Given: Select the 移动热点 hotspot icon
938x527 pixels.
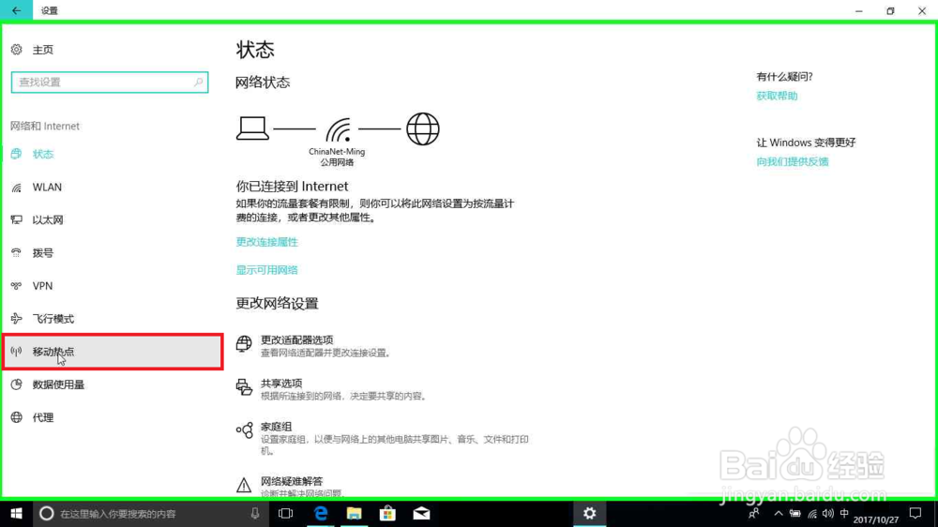Looking at the screenshot, I should click(x=17, y=352).
